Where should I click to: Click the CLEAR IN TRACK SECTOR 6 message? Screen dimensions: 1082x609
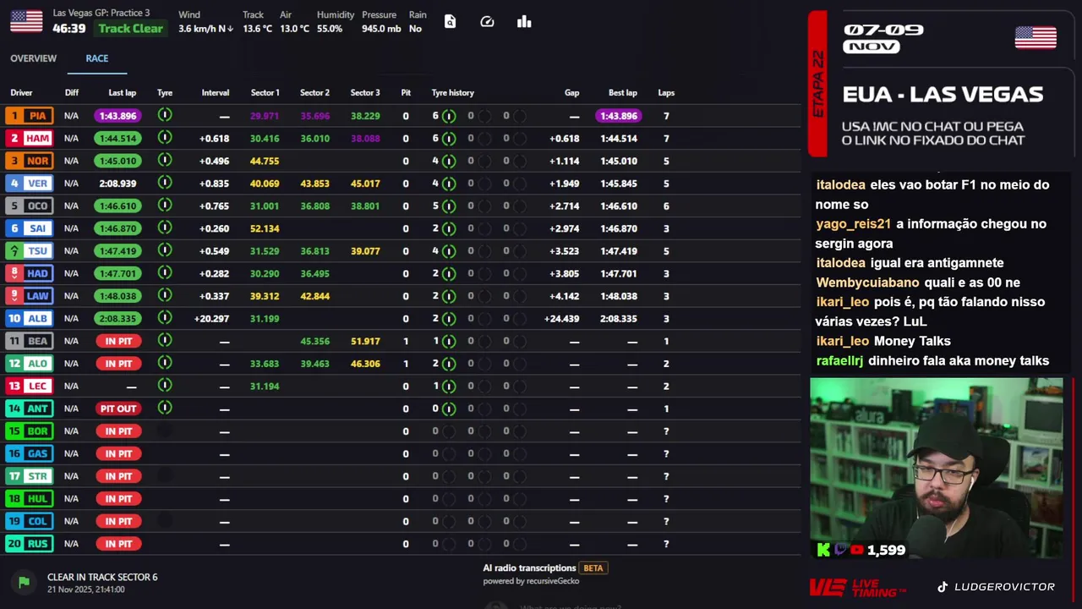pyautogui.click(x=102, y=577)
